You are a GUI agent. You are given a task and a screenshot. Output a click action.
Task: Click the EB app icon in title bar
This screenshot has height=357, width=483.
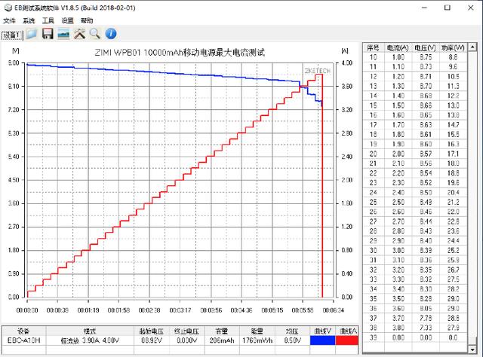point(8,8)
